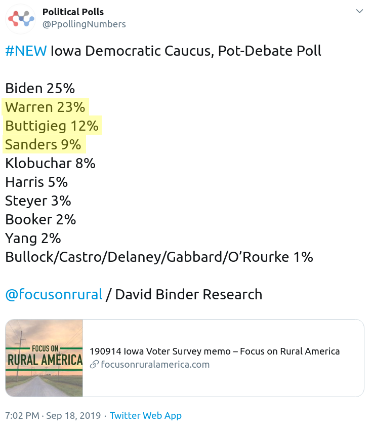Open the focusonruralamerica.com domain text
The height and width of the screenshot is (431, 371).
tap(155, 365)
